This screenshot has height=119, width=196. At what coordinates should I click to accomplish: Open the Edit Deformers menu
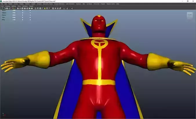70,4
